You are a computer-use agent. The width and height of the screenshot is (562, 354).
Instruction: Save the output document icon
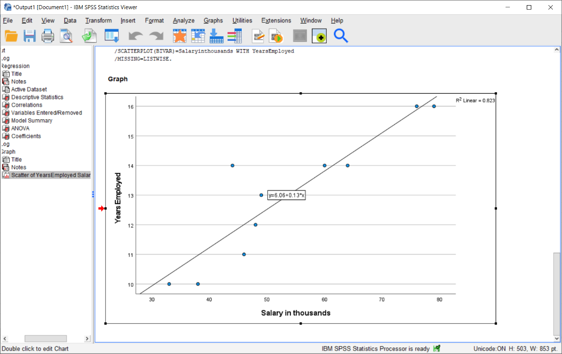[x=29, y=36]
